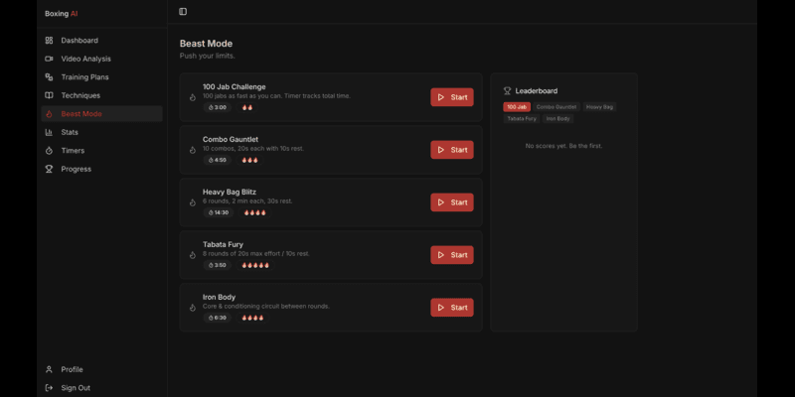Click the Progress trophy icon
795x397 pixels.
[x=50, y=169]
